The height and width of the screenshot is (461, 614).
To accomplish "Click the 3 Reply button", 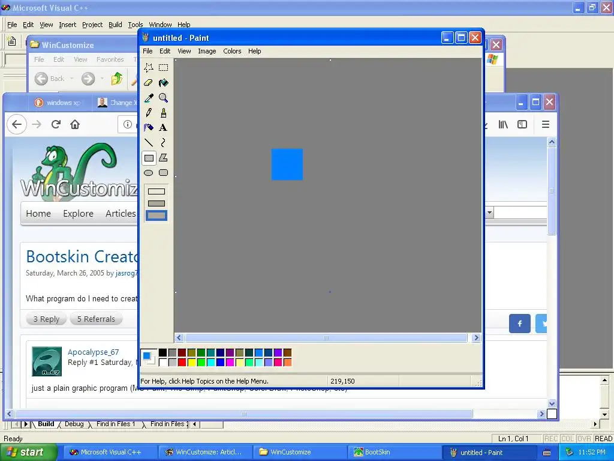I will coord(46,319).
